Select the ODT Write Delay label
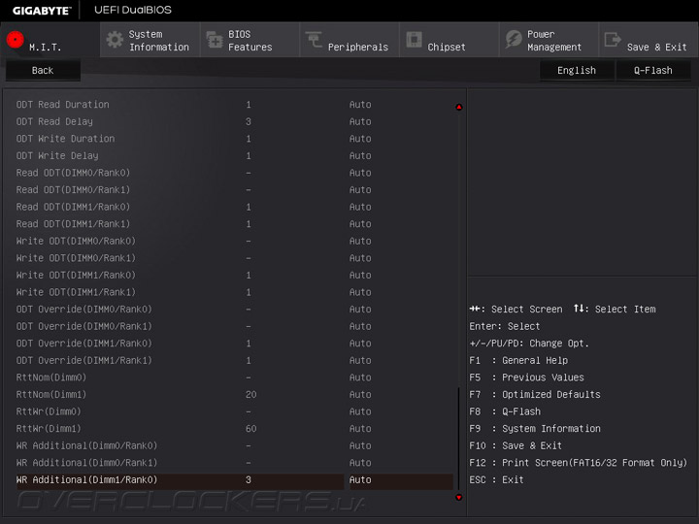The width and height of the screenshot is (699, 524). coord(57,155)
